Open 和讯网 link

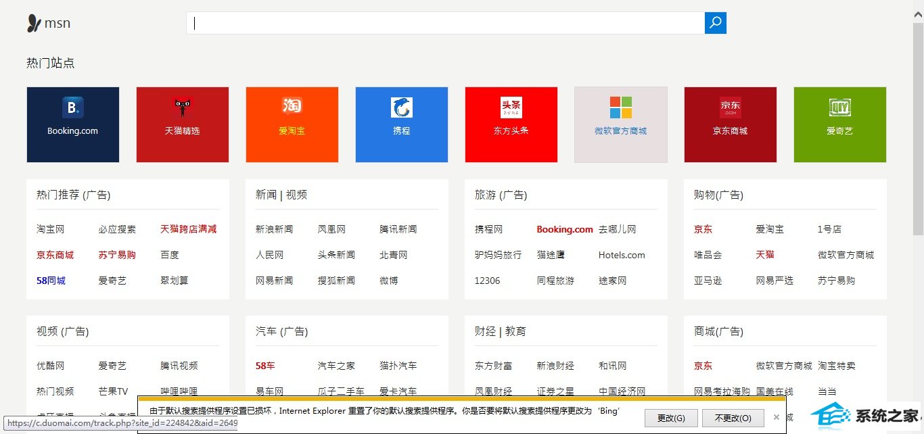coord(613,366)
